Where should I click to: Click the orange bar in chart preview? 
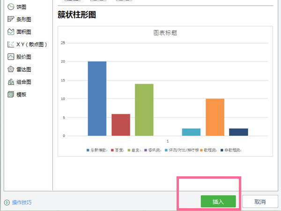click(215, 117)
